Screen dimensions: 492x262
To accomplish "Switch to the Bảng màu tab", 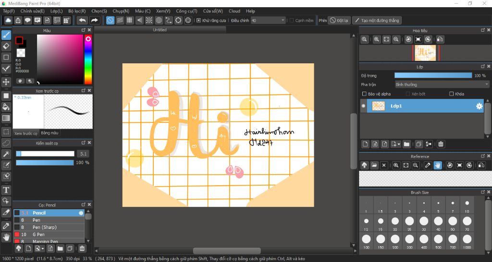I will click(49, 133).
